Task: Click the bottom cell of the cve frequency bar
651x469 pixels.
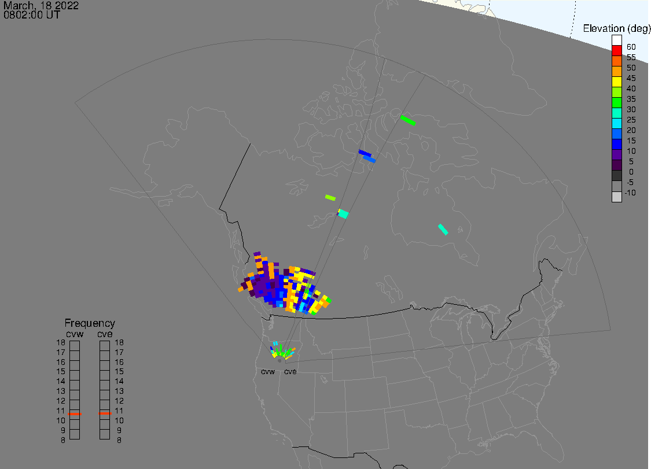Action: (x=105, y=434)
